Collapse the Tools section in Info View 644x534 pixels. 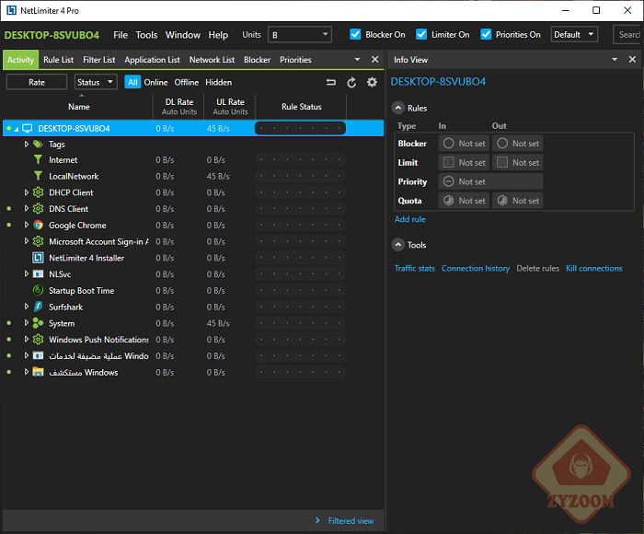(398, 245)
